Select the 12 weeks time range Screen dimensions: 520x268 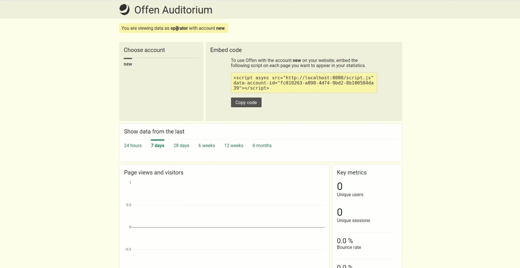point(234,146)
